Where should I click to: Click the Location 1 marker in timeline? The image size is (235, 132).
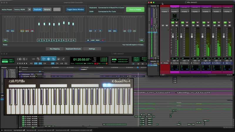(84, 70)
